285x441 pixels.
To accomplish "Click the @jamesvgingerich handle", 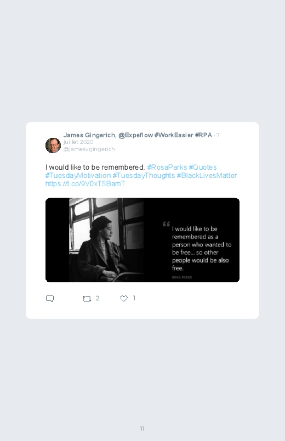I will 89,149.
